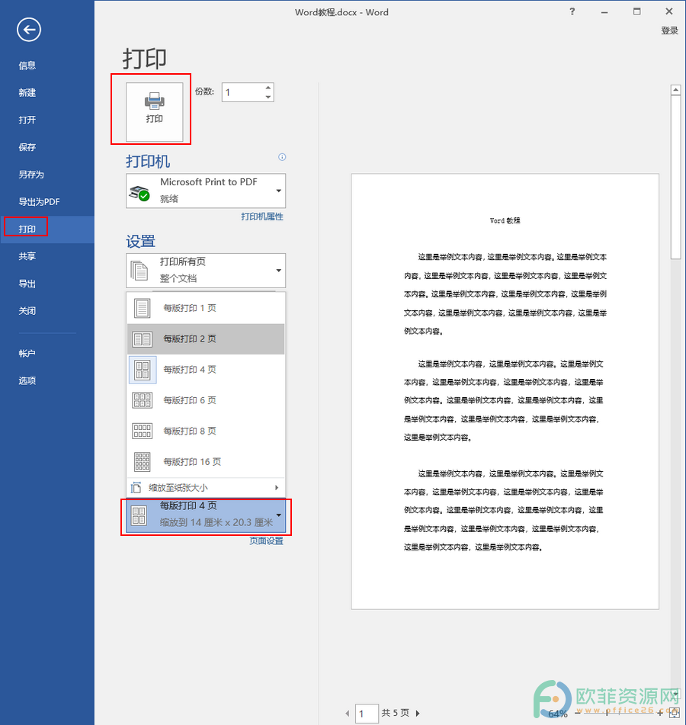The image size is (686, 725).
Task: Maximize the Word window
Action: point(637,11)
